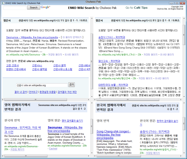Click the Cached link in bottom-left pane
The height and width of the screenshot is (159, 187).
[53, 148]
